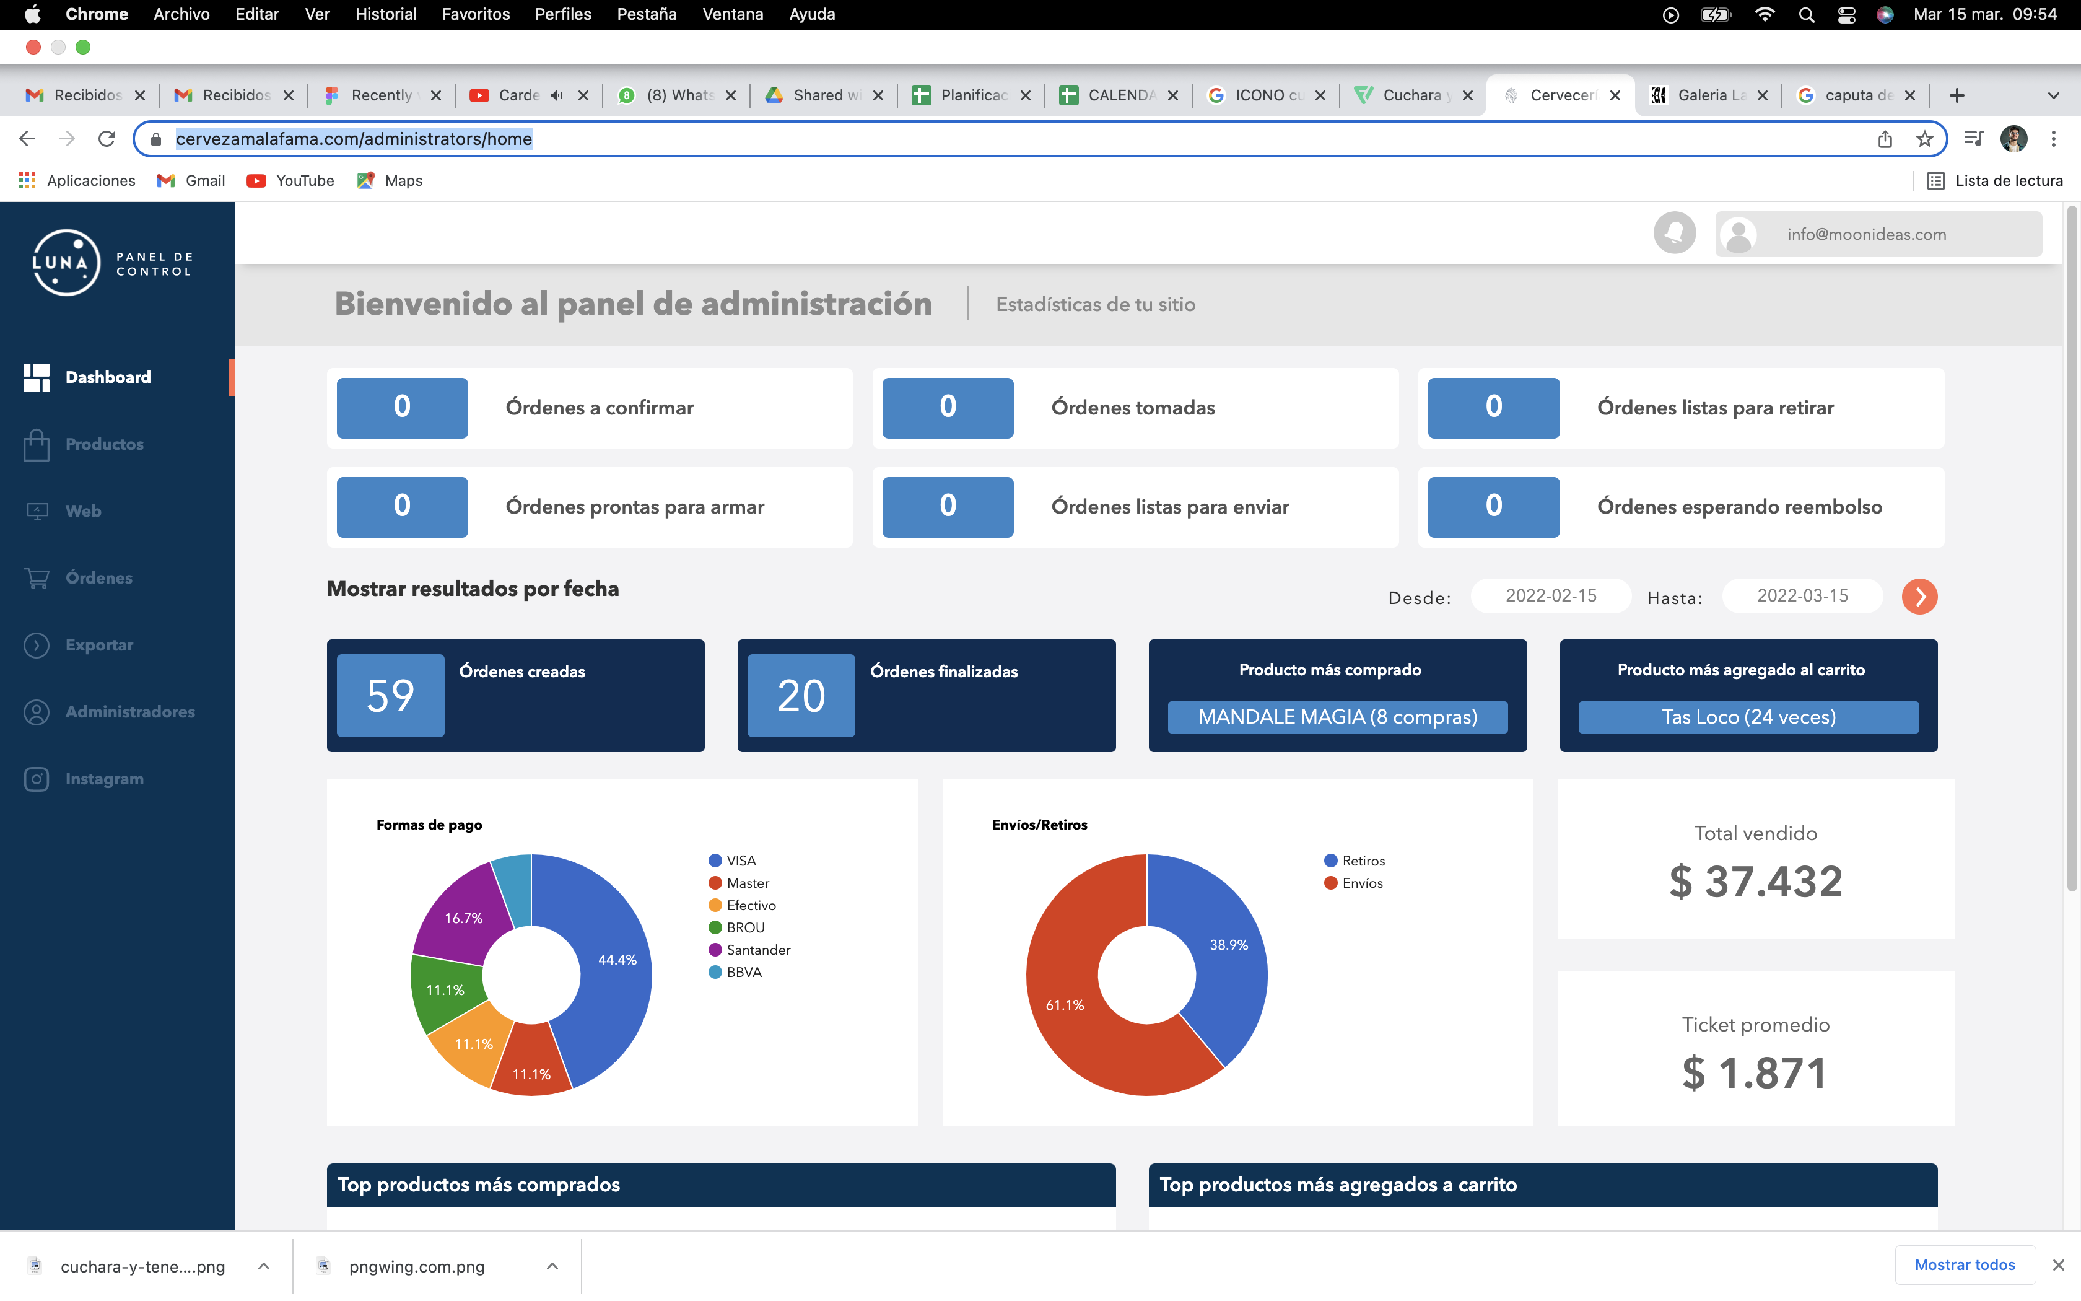The height and width of the screenshot is (1301, 2081).
Task: Bookmark page with star icon
Action: (1924, 139)
